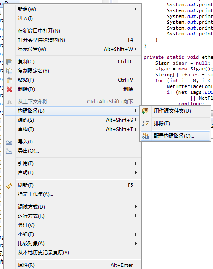
Task: Click the exclude icon in submenu
Action: tap(146, 123)
